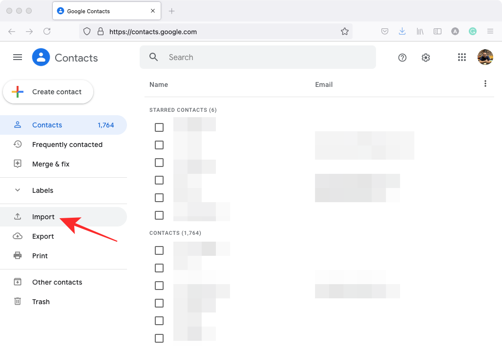The height and width of the screenshot is (351, 502).
Task: Open list options three-dot menu
Action: coord(485,84)
